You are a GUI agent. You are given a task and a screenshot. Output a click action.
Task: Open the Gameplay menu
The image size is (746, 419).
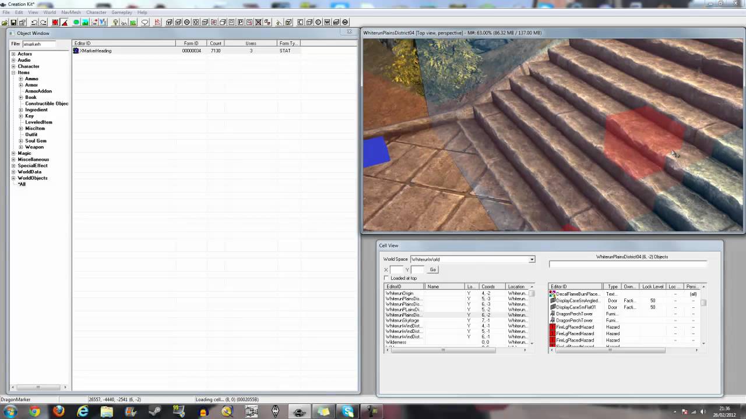coord(121,12)
